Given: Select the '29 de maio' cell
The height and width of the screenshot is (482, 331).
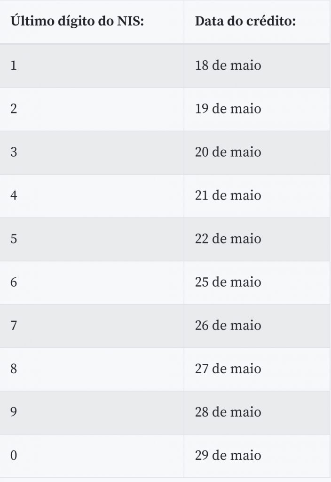Looking at the screenshot, I should 257,456.
